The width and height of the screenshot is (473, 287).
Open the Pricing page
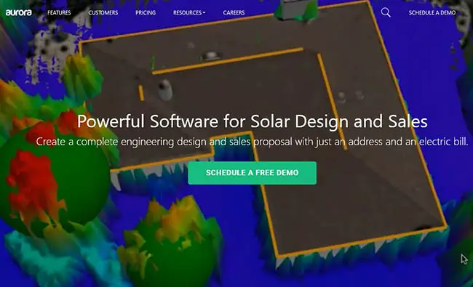tap(146, 12)
